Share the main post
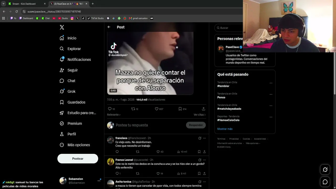This screenshot has width=336, height=189. pyautogui.click(x=203, y=109)
